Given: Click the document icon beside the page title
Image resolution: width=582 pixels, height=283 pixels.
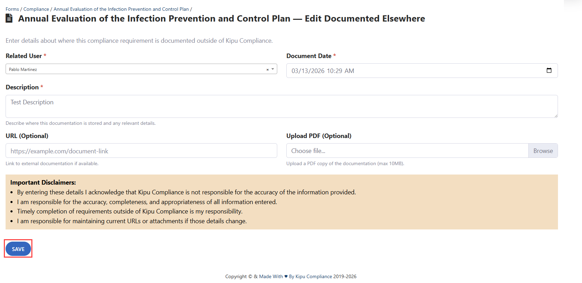Looking at the screenshot, I should coord(9,18).
